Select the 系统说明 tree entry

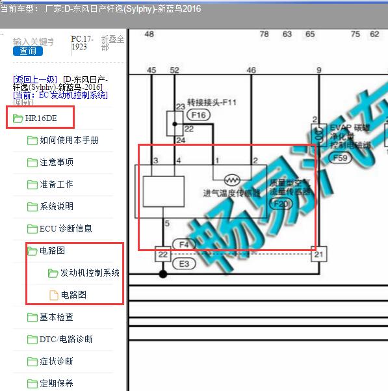point(57,206)
